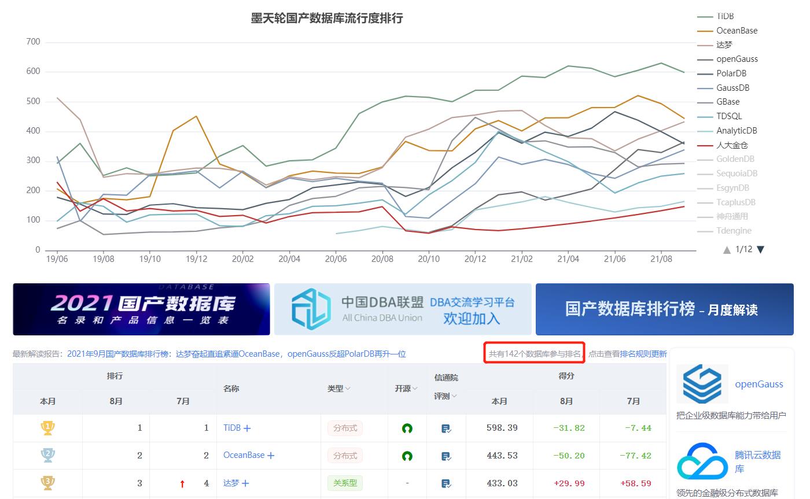Click the openGauss logo in the sidebar
The height and width of the screenshot is (499, 810).
pos(702,383)
